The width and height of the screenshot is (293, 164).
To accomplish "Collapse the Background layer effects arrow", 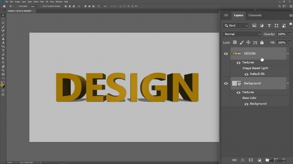I will tap(288, 83).
